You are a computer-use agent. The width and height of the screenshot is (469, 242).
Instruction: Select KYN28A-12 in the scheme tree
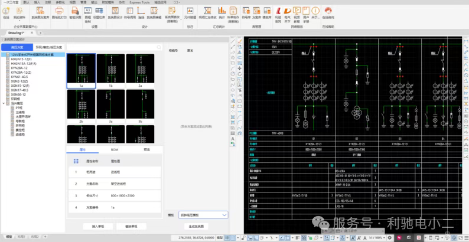[x=20, y=67]
